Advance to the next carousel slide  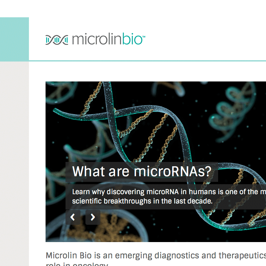[93, 217]
